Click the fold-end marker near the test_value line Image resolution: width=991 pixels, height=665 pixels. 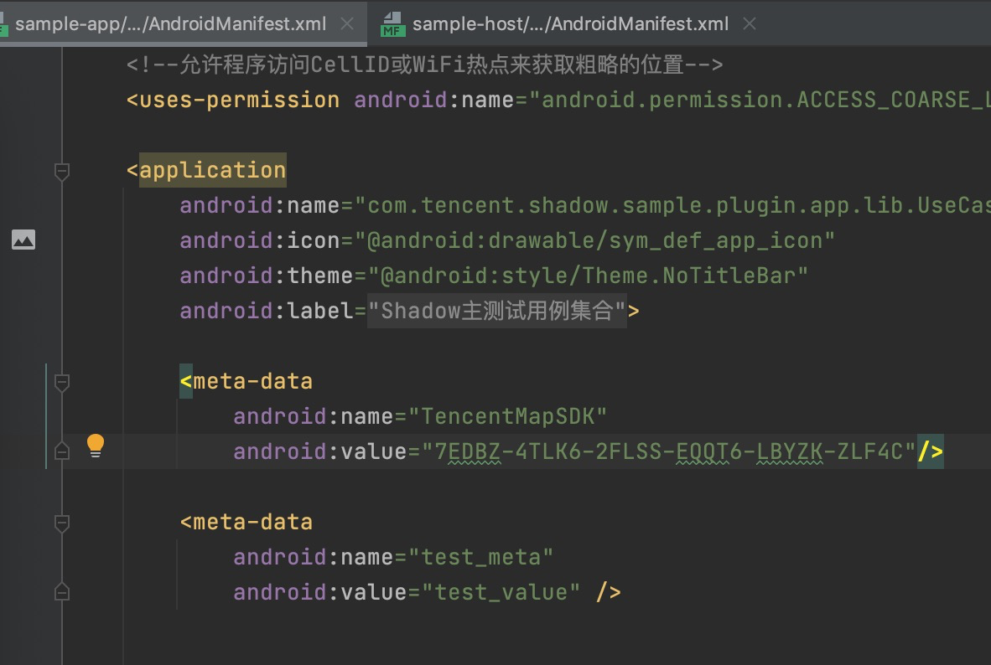61,591
